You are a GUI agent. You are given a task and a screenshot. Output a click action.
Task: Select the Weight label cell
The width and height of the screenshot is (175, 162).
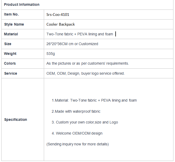[23, 54]
